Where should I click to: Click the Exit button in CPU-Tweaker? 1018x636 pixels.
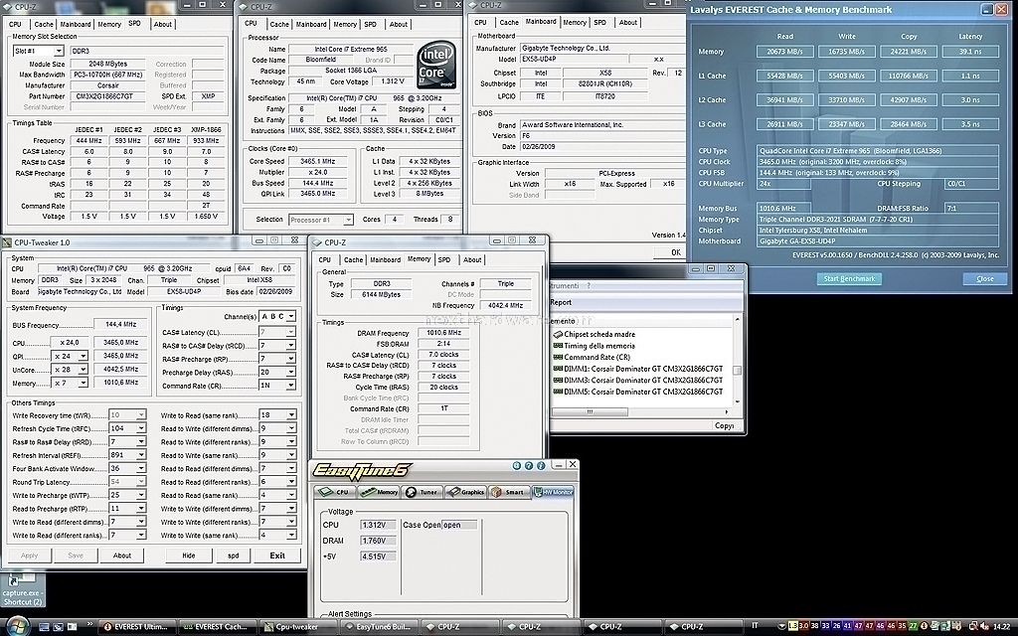(277, 556)
